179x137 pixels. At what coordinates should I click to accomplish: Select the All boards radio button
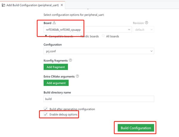coord(103,36)
